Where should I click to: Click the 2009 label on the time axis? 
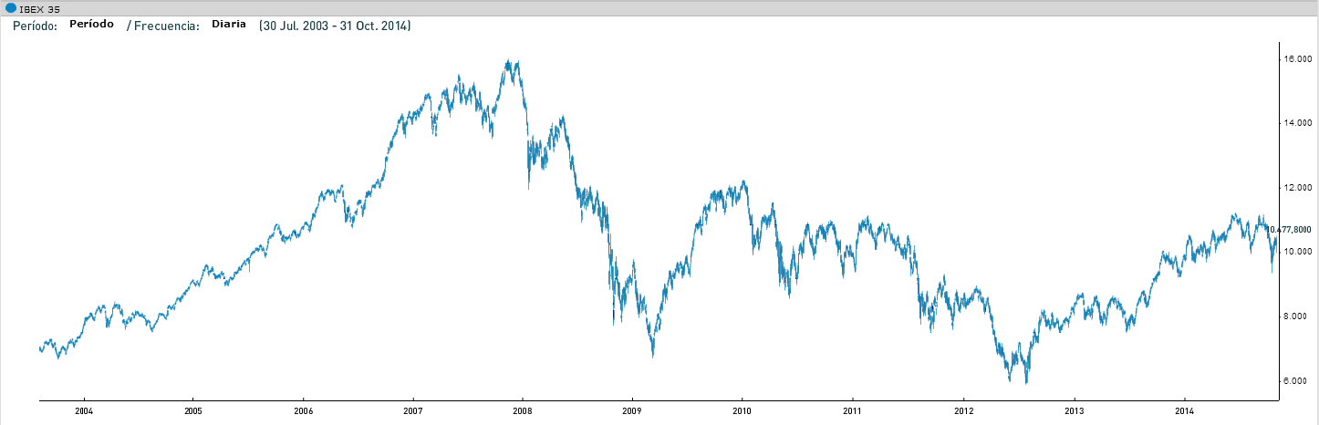(x=633, y=411)
